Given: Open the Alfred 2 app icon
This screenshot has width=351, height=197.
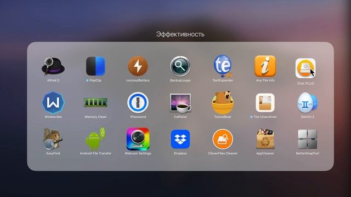Looking at the screenshot, I should [x=53, y=66].
